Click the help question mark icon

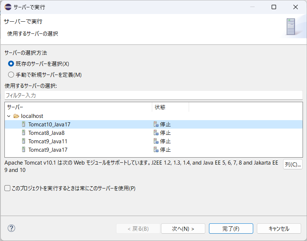[11, 228]
